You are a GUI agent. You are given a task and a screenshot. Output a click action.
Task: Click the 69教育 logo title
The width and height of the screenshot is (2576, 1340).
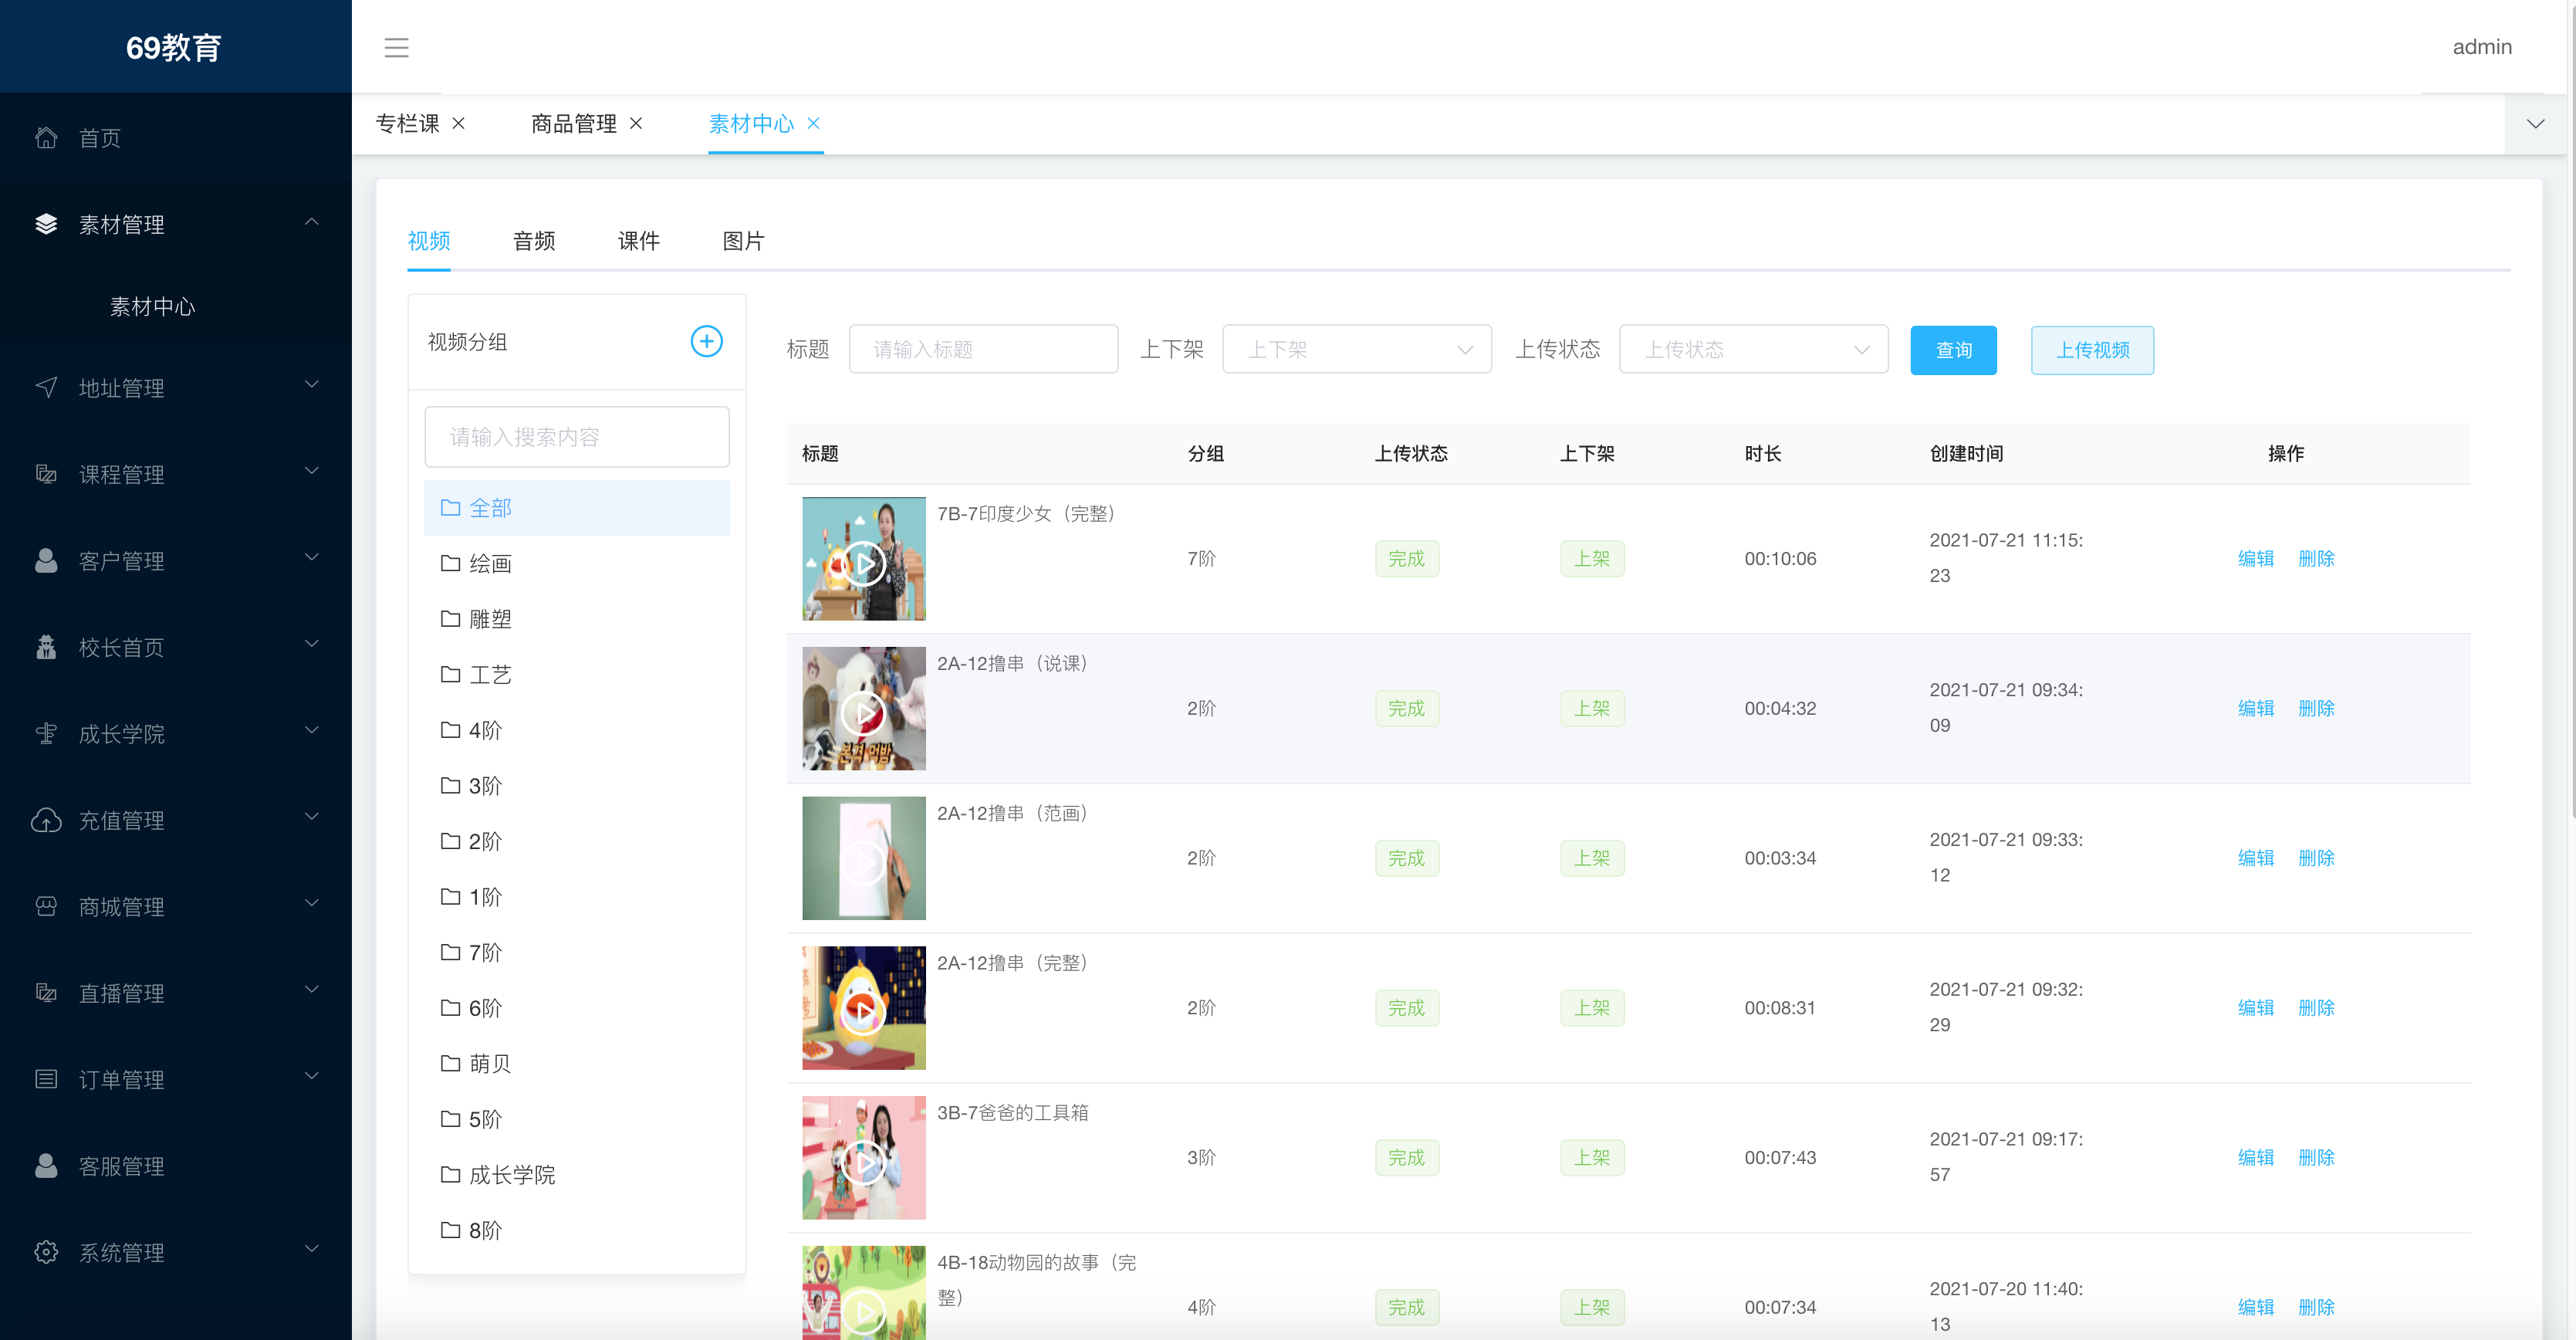pyautogui.click(x=174, y=48)
